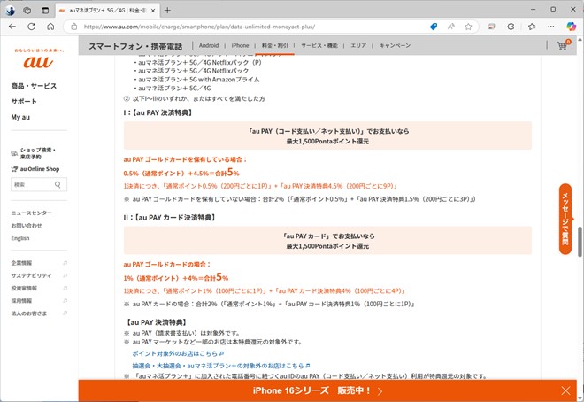Go to browser home icon
The height and width of the screenshot is (402, 584).
(50, 27)
